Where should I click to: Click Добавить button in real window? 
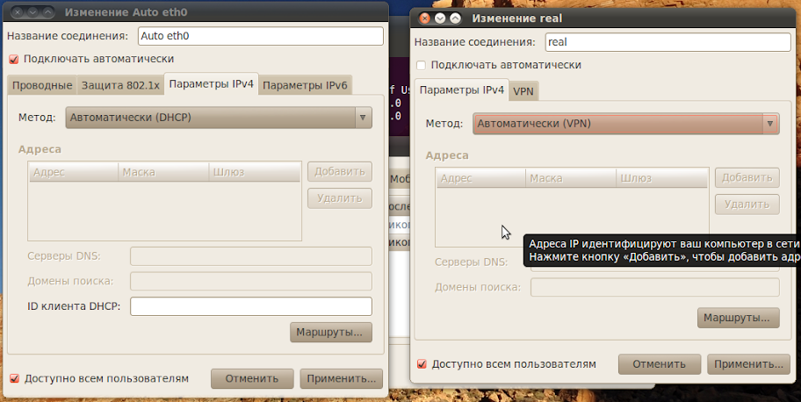click(747, 178)
